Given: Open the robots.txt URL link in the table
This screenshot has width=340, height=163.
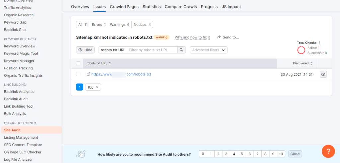Looking at the screenshot, I should (x=121, y=74).
